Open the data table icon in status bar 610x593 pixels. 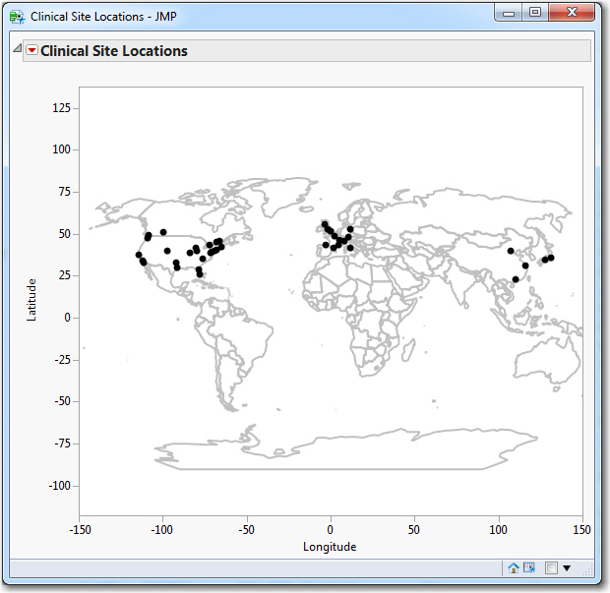(529, 567)
